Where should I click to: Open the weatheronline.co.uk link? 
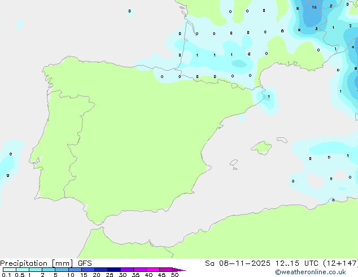[311, 272]
